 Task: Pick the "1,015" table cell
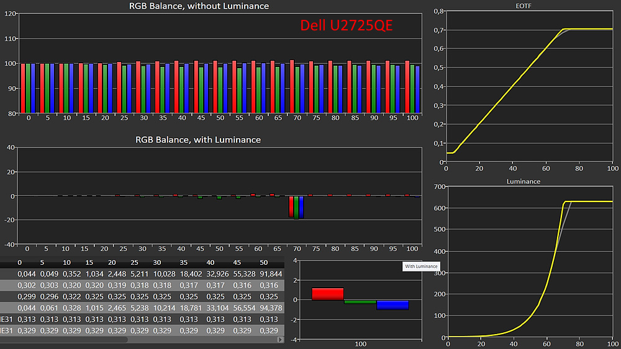(94, 308)
